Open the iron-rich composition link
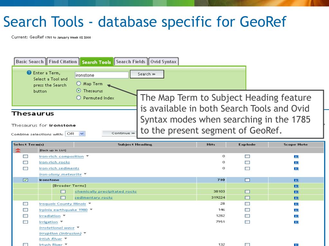This screenshot has height=246, width=329. point(61,156)
